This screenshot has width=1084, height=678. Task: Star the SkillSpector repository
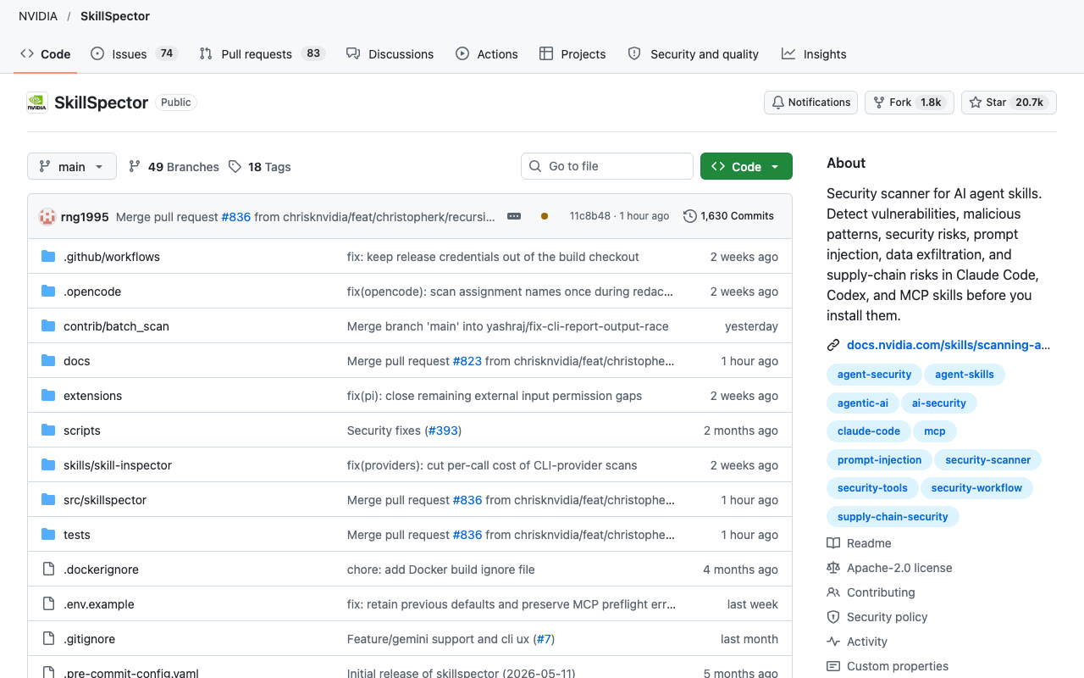tap(1009, 103)
